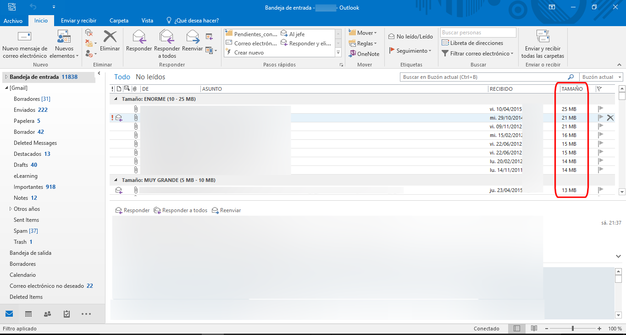626x335 pixels.
Task: Run the Correo electrón... quick step
Action: (x=251, y=44)
